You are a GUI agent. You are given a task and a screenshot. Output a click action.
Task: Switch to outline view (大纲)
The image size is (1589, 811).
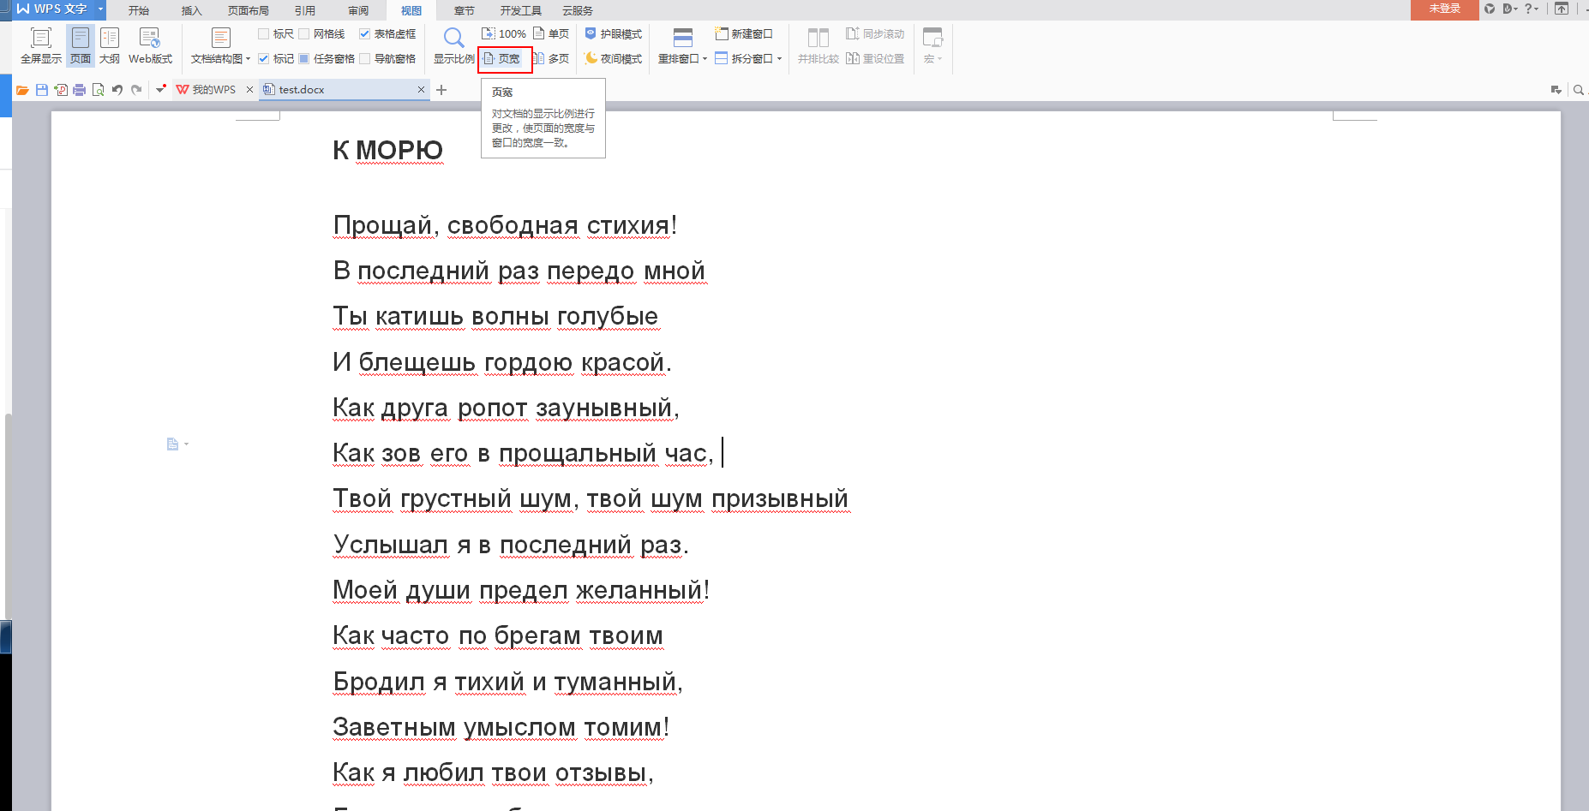(110, 45)
